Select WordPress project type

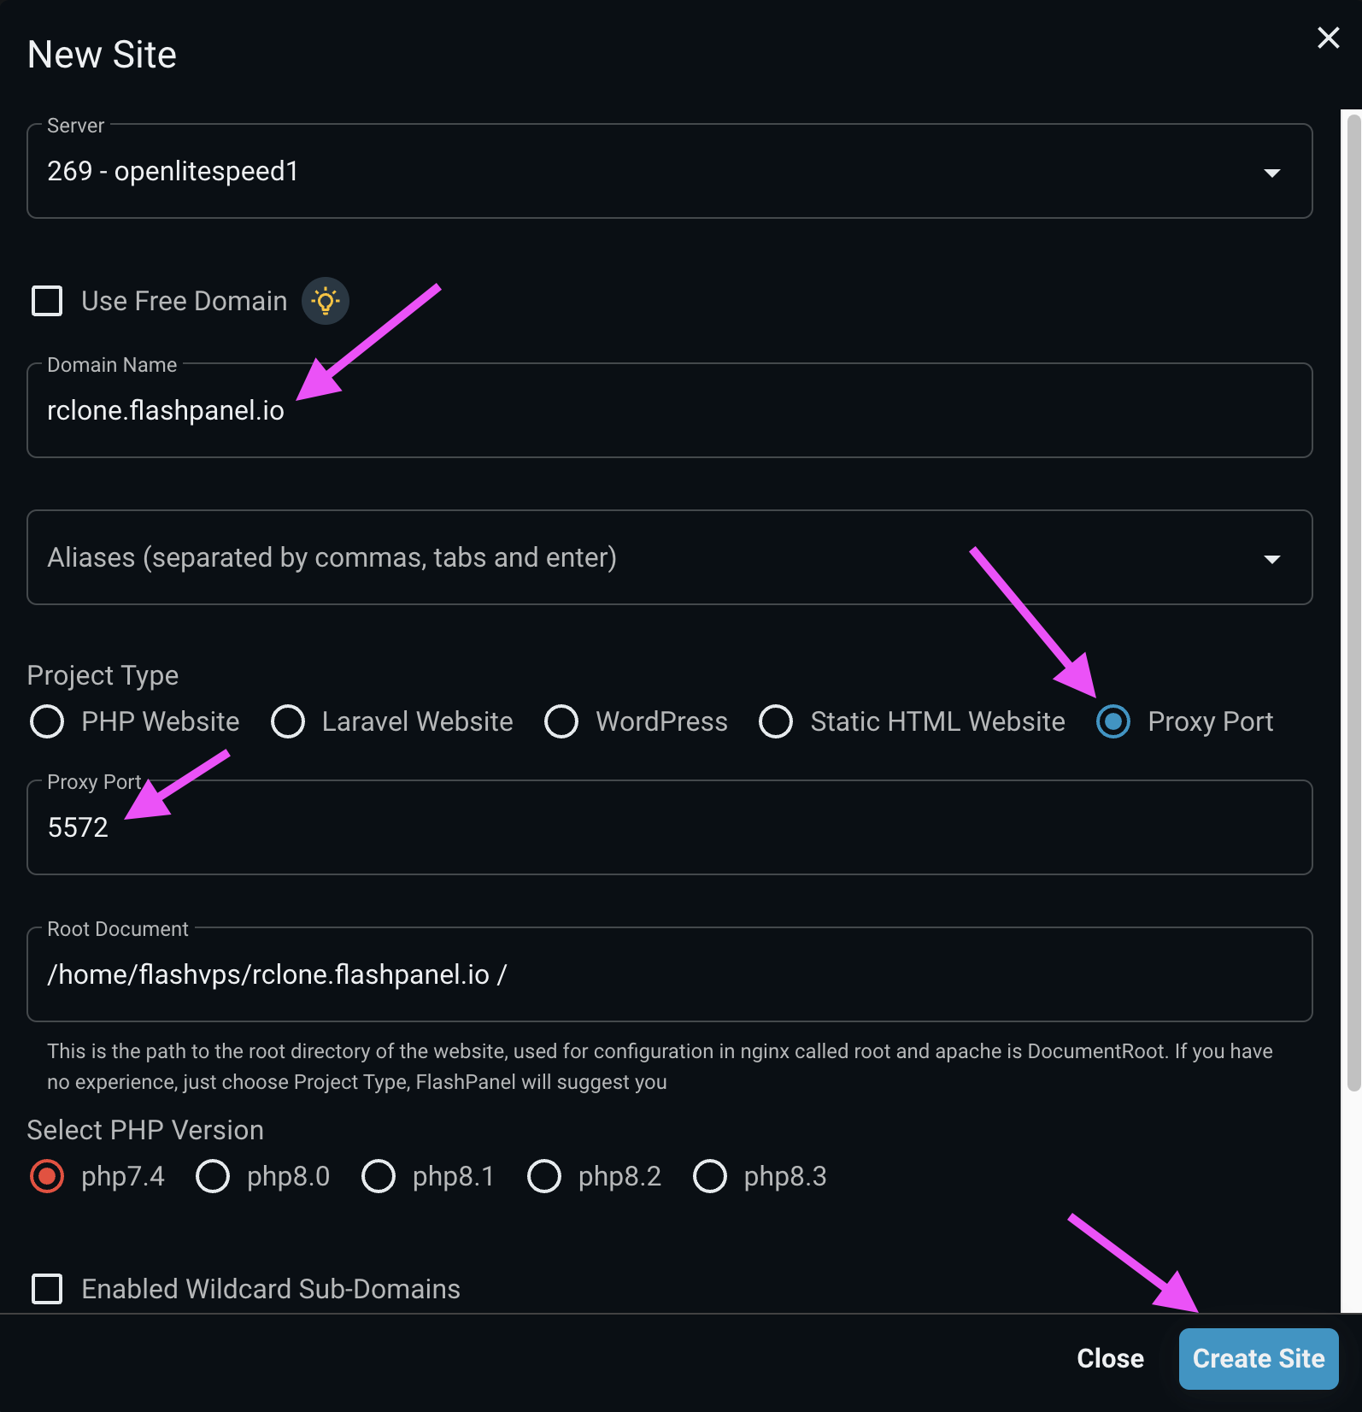tap(561, 721)
